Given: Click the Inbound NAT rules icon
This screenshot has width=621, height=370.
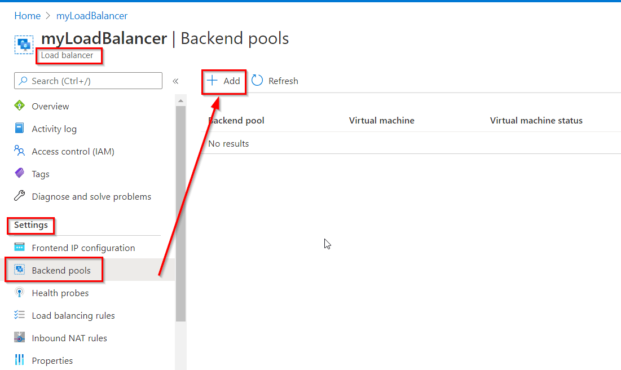Looking at the screenshot, I should [20, 338].
